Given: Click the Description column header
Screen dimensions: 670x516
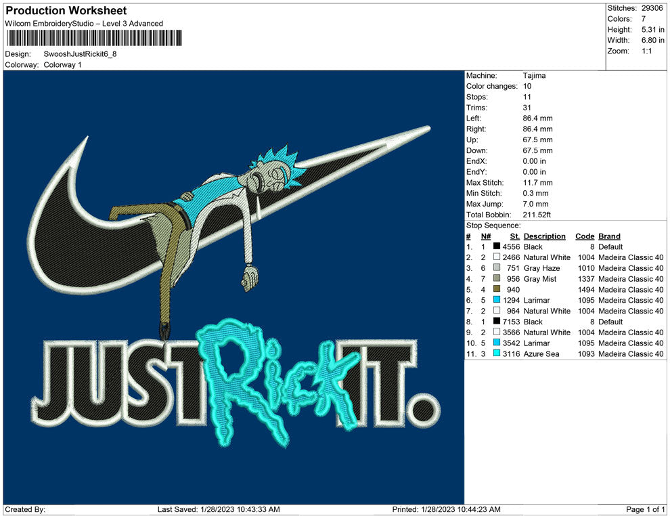Looking at the screenshot, I should pyautogui.click(x=544, y=236).
